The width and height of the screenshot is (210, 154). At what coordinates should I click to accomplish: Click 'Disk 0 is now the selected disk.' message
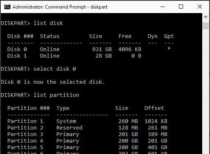tap(53, 82)
